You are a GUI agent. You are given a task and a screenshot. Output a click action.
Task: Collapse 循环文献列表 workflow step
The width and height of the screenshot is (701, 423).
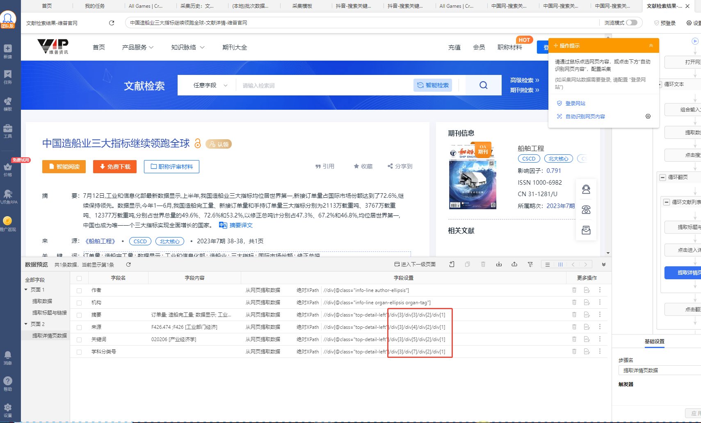click(x=667, y=202)
